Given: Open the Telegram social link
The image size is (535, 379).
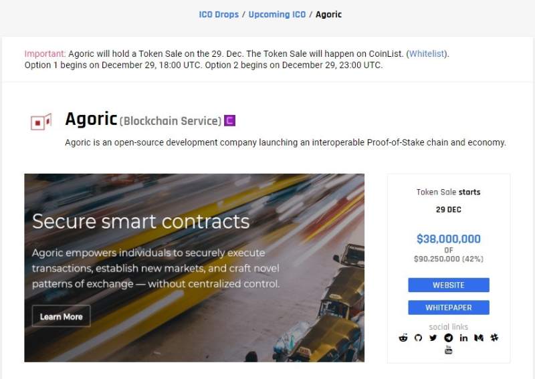Looking at the screenshot, I should click(x=448, y=338).
